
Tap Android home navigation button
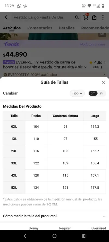coord(55,236)
